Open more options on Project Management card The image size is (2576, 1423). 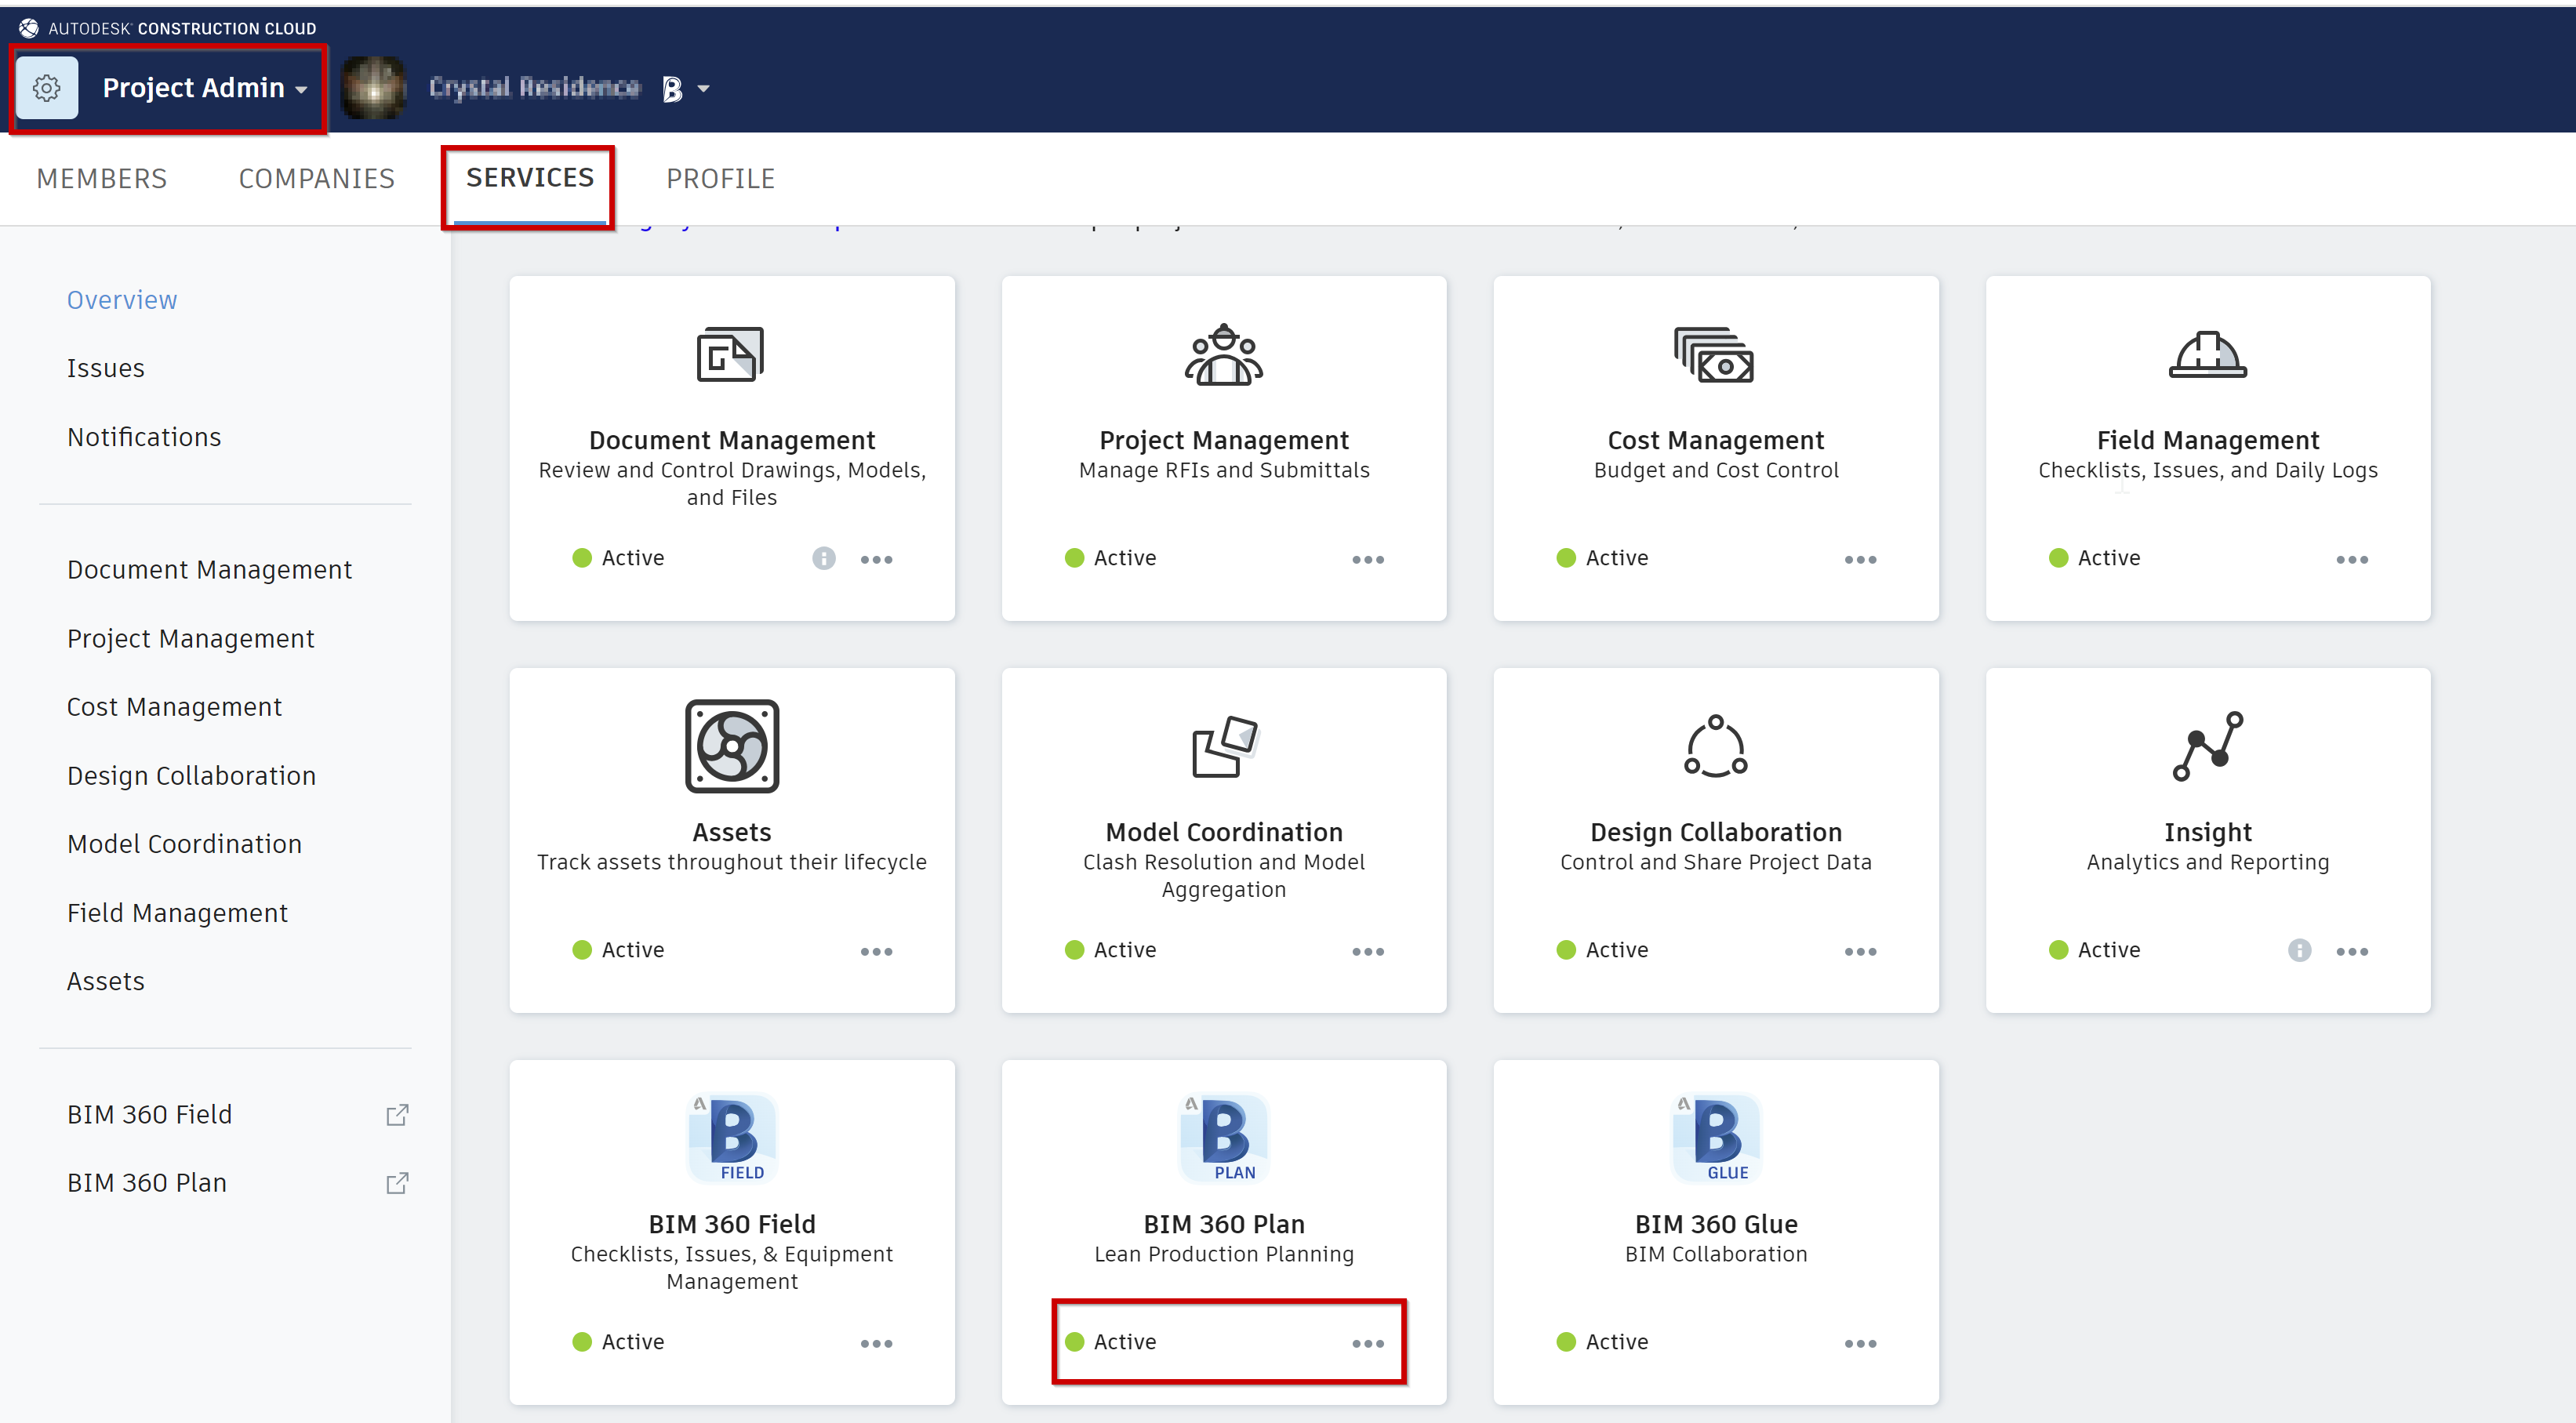click(1369, 559)
